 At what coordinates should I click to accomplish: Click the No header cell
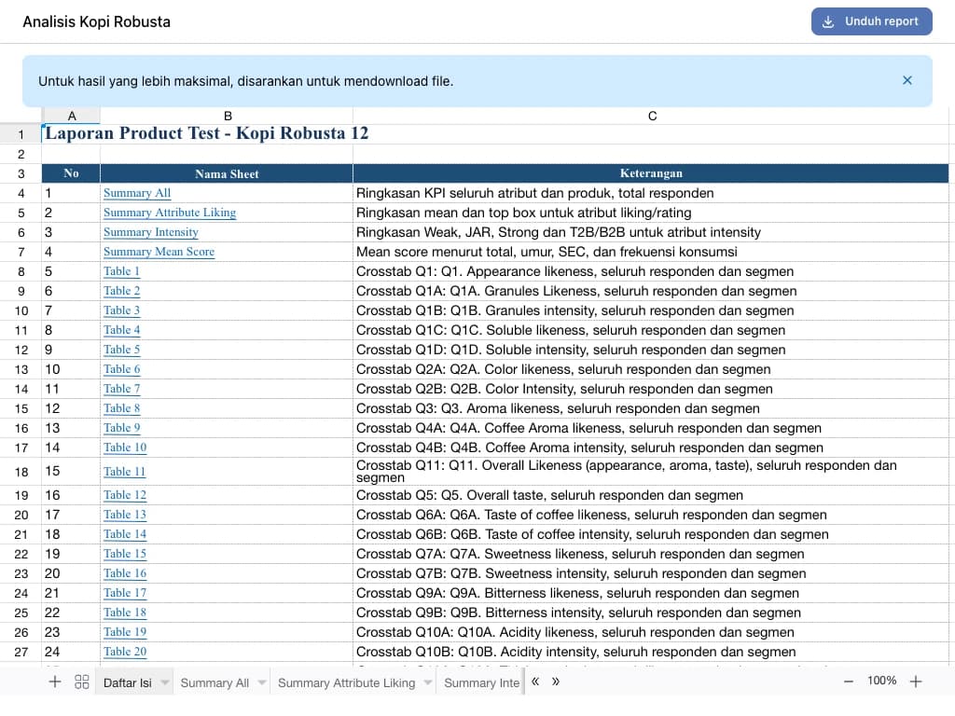pyautogui.click(x=71, y=173)
